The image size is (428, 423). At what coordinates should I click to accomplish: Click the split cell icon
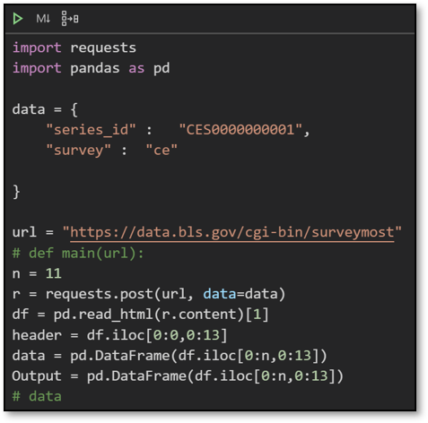pos(70,19)
